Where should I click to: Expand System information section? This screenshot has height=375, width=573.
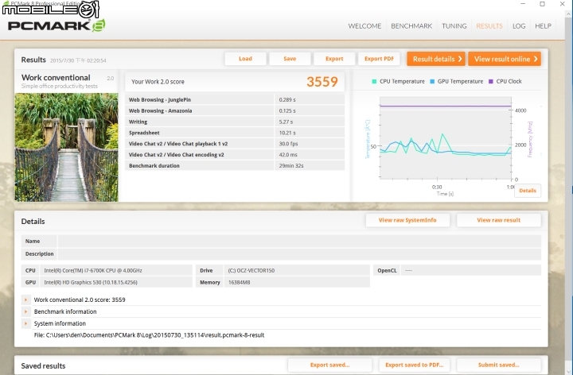tap(25, 323)
